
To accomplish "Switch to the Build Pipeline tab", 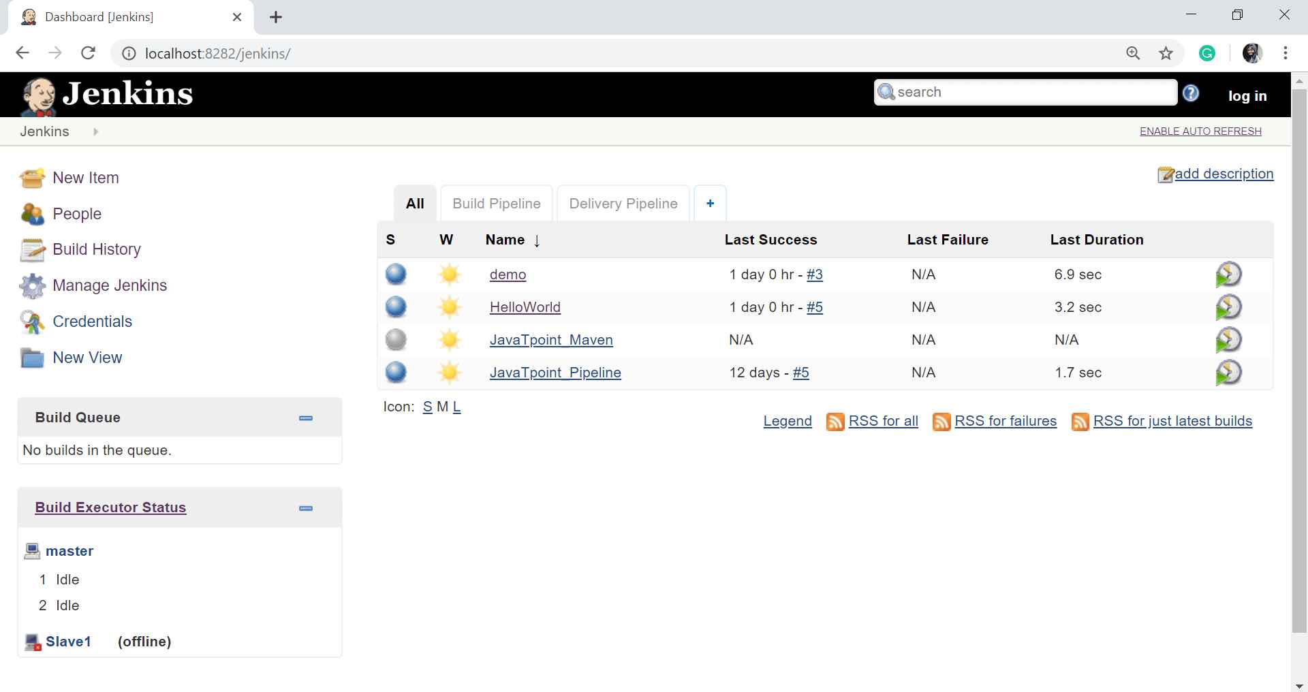I will point(496,204).
